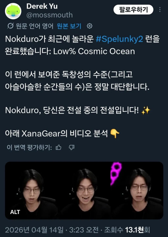Image resolution: width=168 pixels, height=237 pixels.
Task: Click the 2026년 04월 14일 timestamp
Action: 34,230
